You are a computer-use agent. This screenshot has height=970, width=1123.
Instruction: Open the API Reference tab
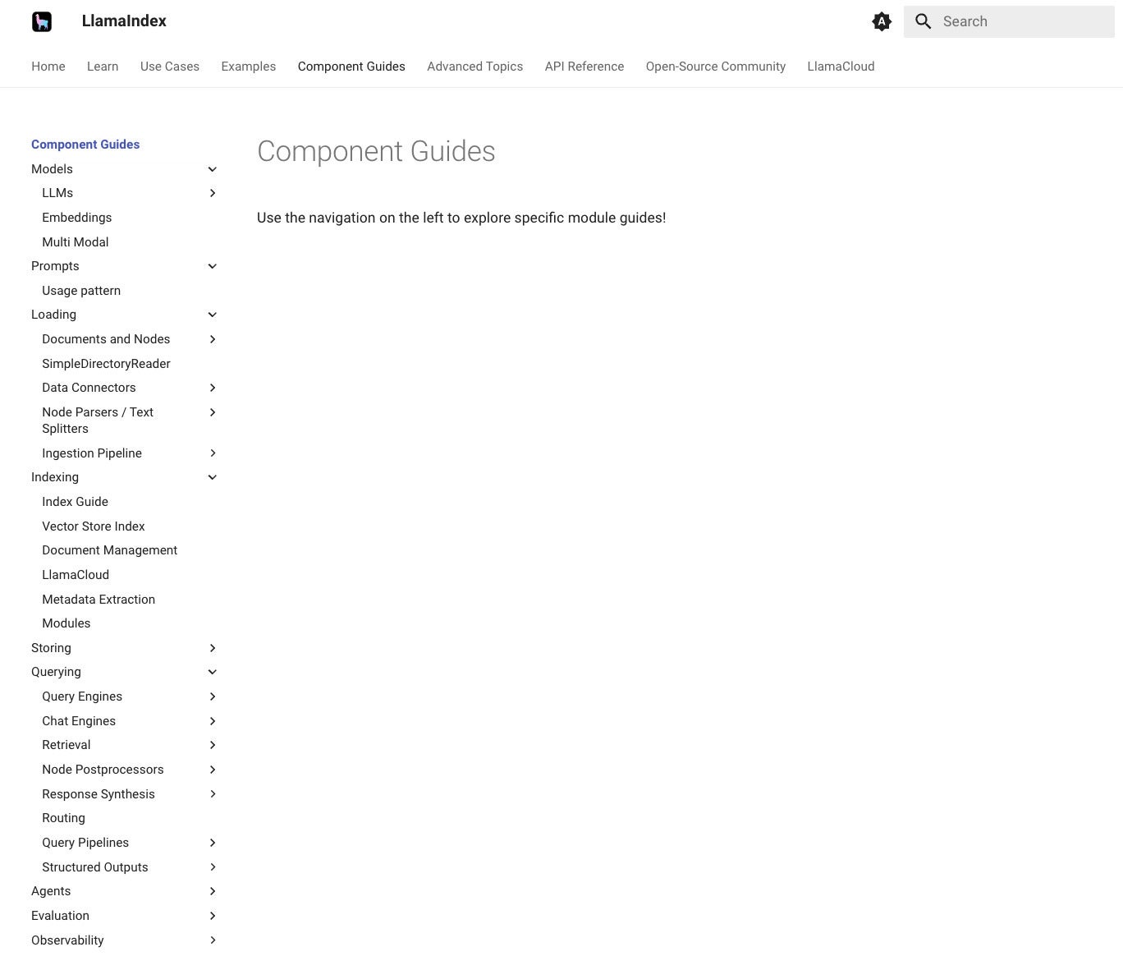click(x=584, y=67)
